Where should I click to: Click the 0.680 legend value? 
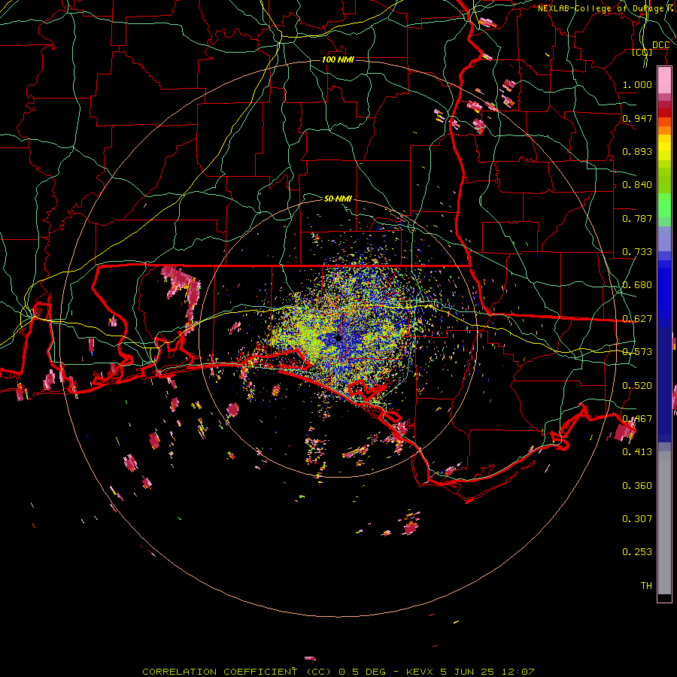click(637, 285)
